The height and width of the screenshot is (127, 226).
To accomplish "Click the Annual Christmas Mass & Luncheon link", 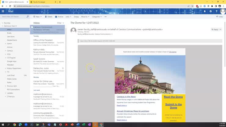I will [x=133, y=111].
